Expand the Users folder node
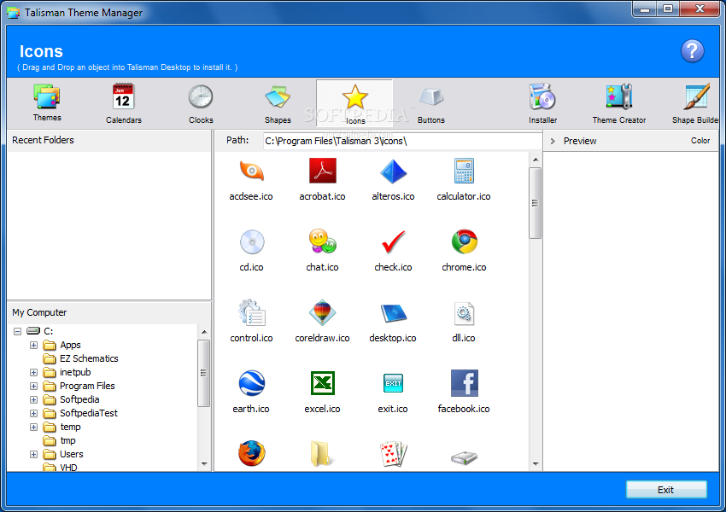This screenshot has width=726, height=512. coord(33,454)
